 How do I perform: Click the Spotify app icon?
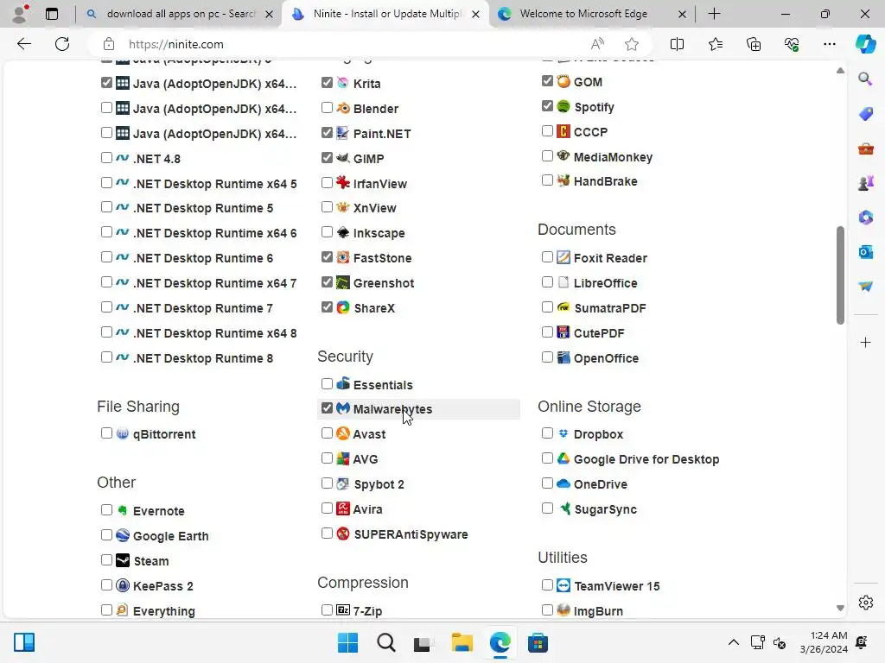click(563, 106)
